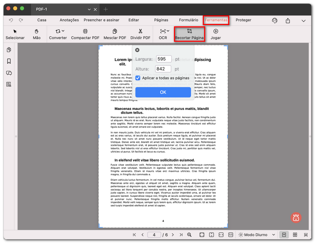Click the share icon in the toolbar
This screenshot has width=315, height=243.
(x=288, y=21)
